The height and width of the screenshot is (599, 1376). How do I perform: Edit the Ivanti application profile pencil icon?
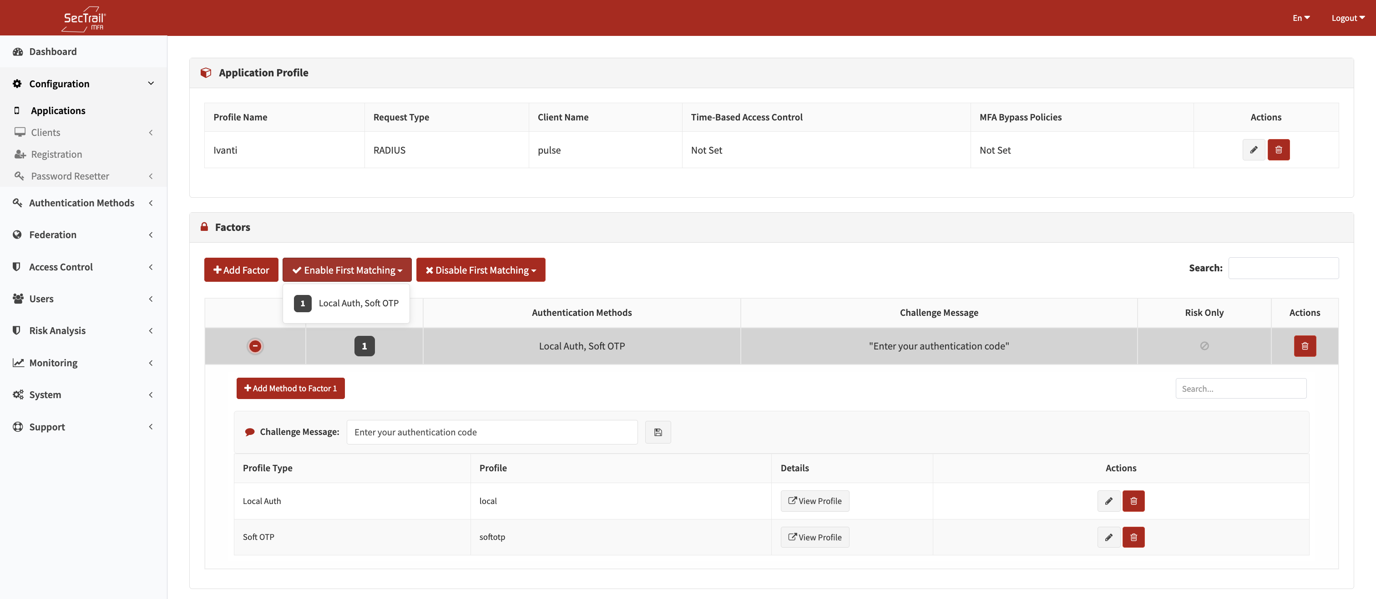[x=1253, y=150]
